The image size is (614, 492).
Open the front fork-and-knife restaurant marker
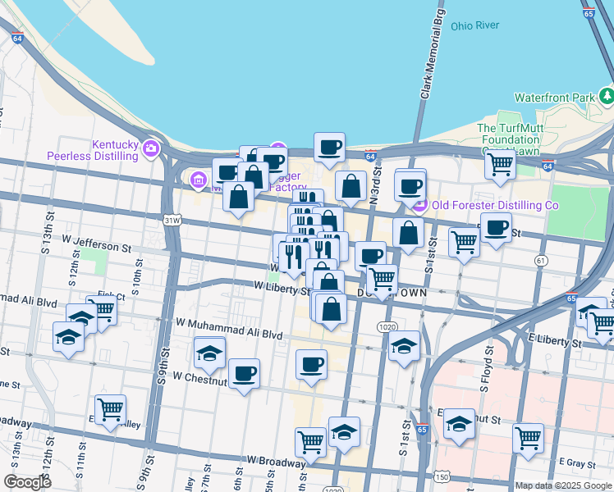tap(294, 257)
